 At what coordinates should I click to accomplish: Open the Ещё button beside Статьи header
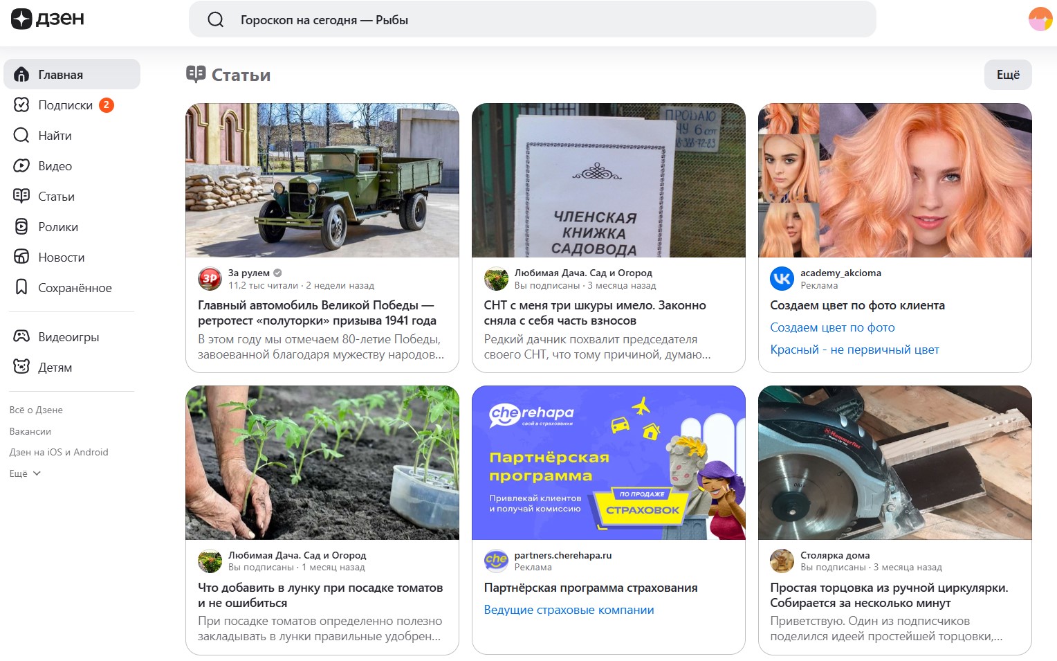1007,75
